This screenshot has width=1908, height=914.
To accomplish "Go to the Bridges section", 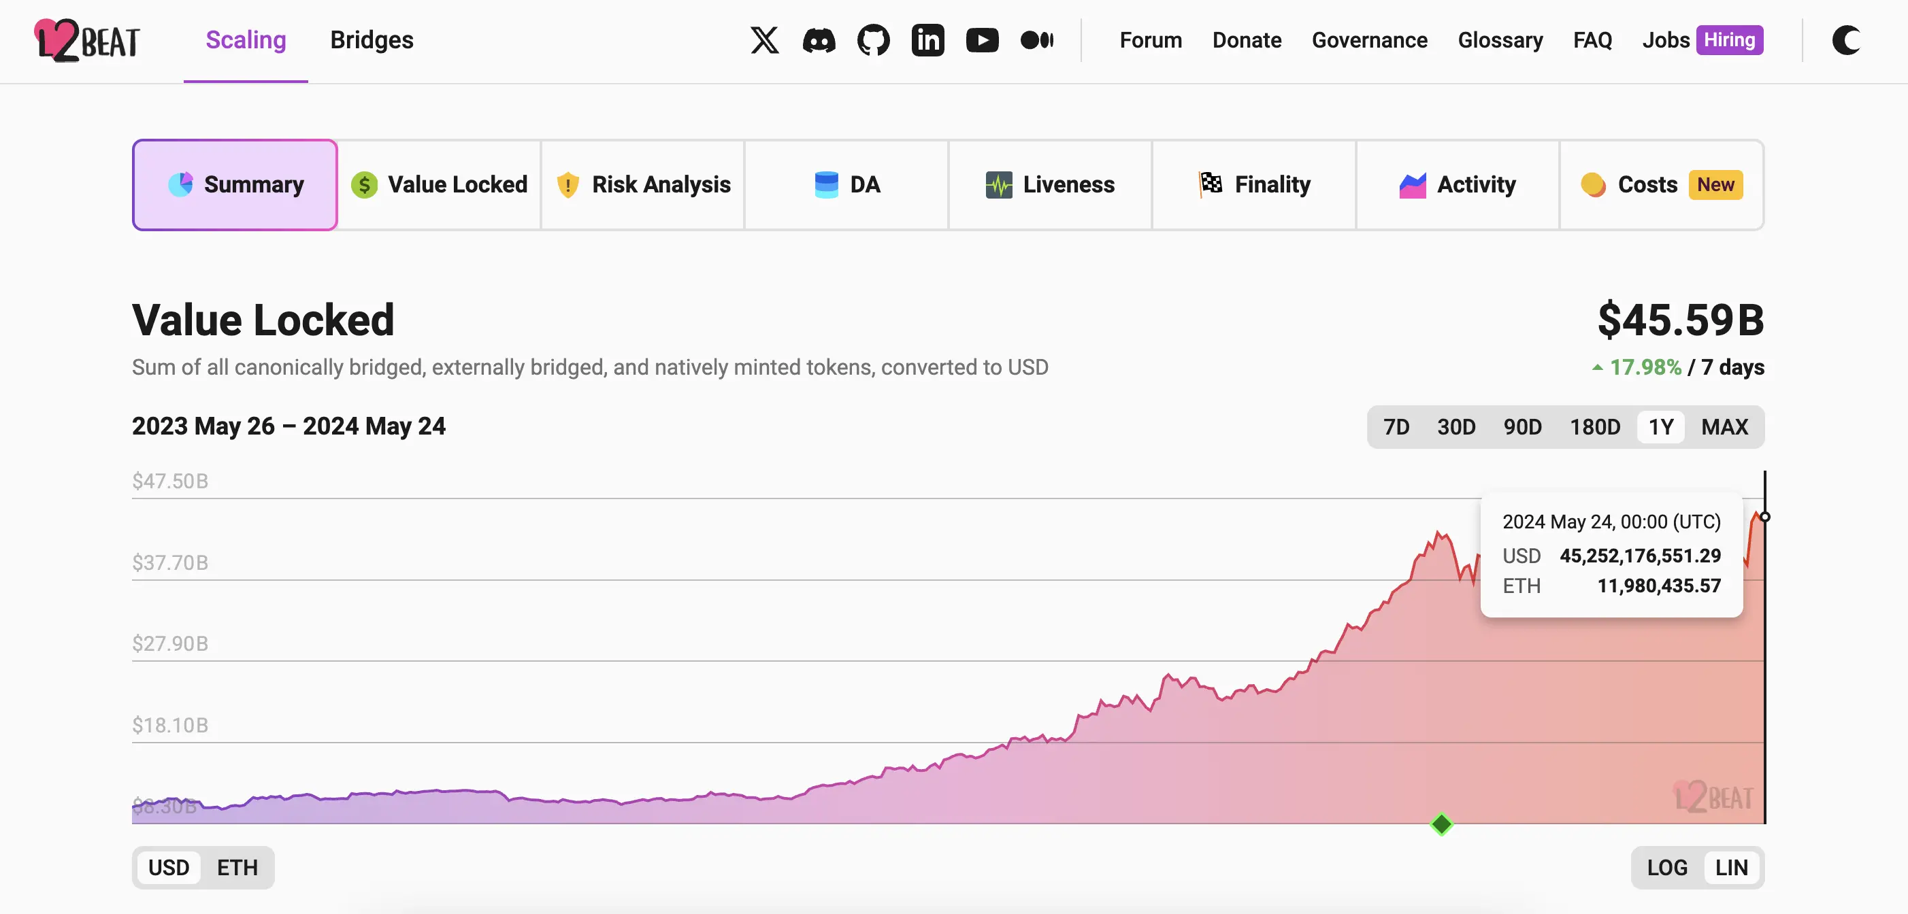I will pyautogui.click(x=372, y=40).
